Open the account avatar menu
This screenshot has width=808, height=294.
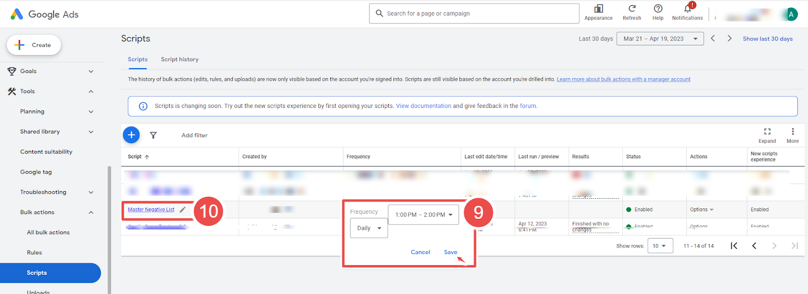791,14
